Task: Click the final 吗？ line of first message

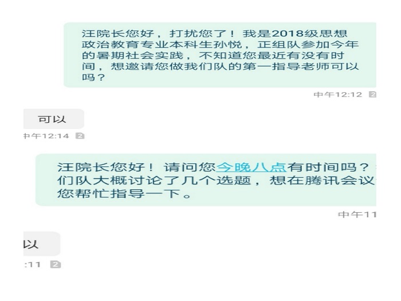Action: pyautogui.click(x=93, y=77)
